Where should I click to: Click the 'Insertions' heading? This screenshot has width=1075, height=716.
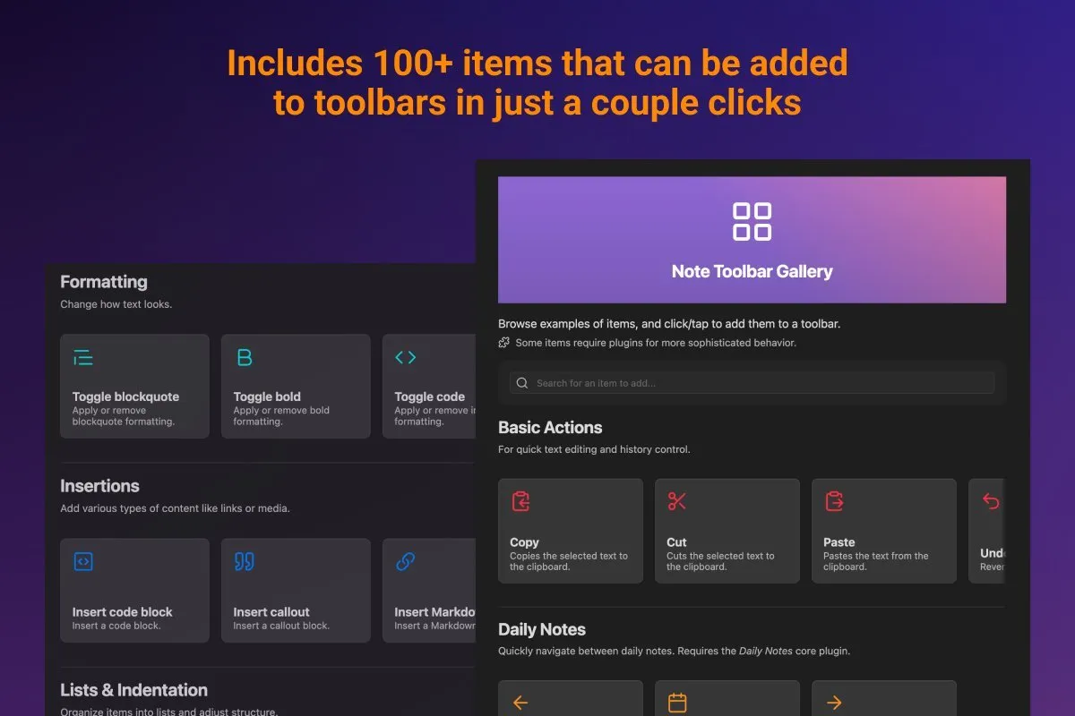click(99, 486)
